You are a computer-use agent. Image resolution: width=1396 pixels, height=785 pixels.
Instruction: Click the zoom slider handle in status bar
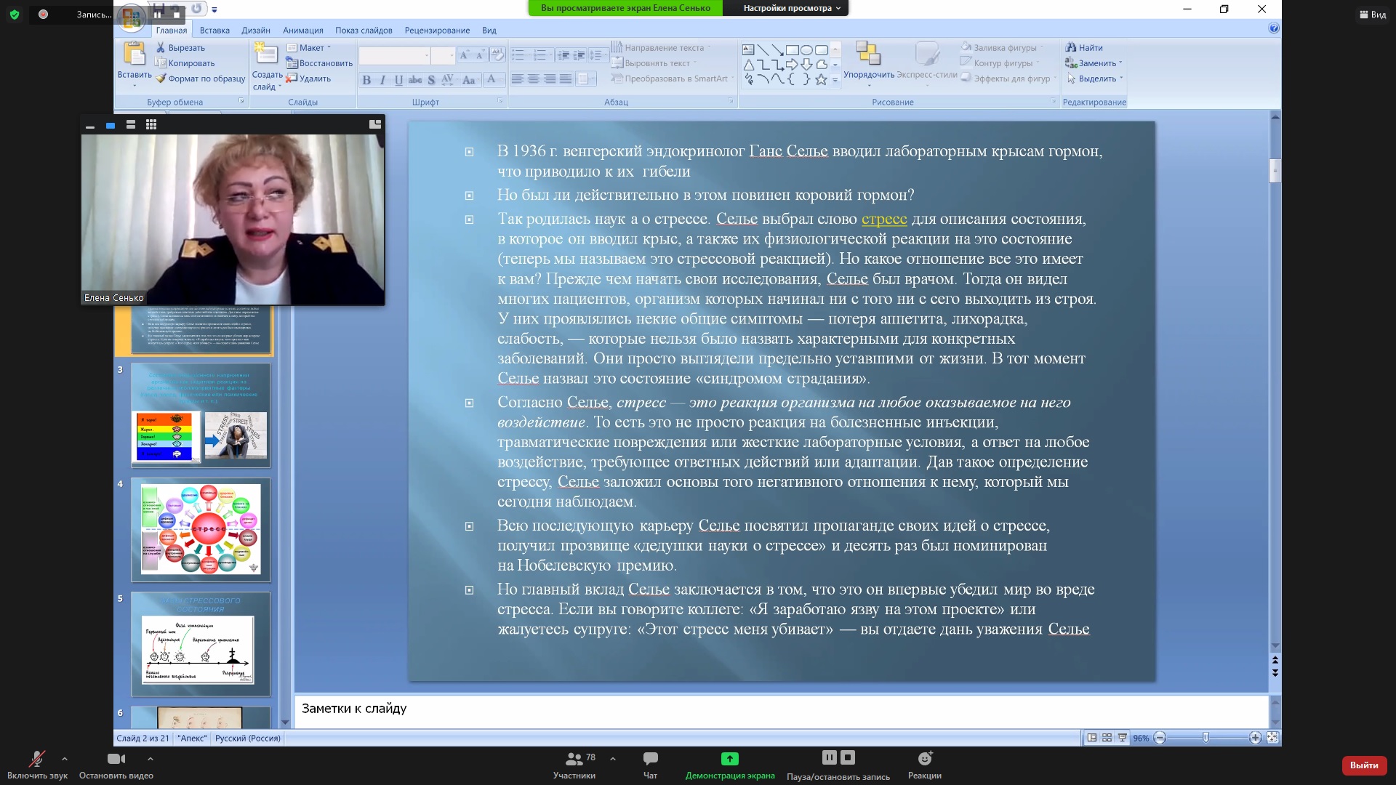(1206, 738)
